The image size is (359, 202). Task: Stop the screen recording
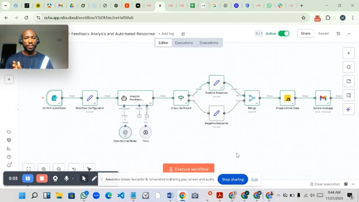42,178
